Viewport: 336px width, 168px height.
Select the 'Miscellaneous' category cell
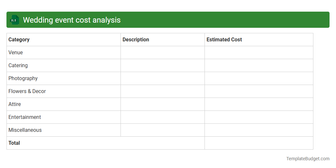click(x=64, y=130)
